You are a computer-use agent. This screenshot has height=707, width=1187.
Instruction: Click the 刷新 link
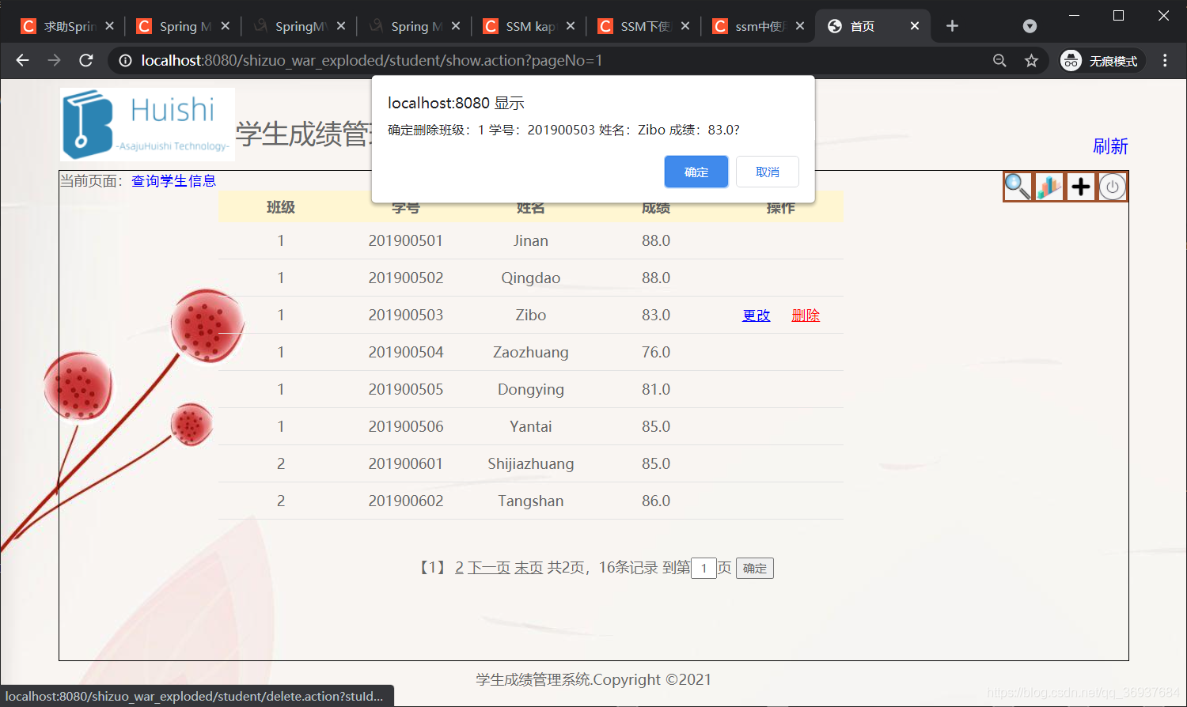click(x=1110, y=146)
